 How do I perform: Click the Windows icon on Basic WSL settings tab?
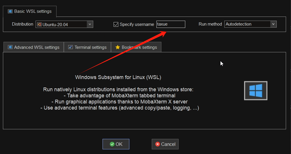click(10, 11)
